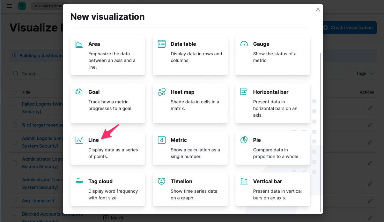Viewport: 384px width, 222px height.
Task: Choose the Pie visualization type
Action: point(272,148)
